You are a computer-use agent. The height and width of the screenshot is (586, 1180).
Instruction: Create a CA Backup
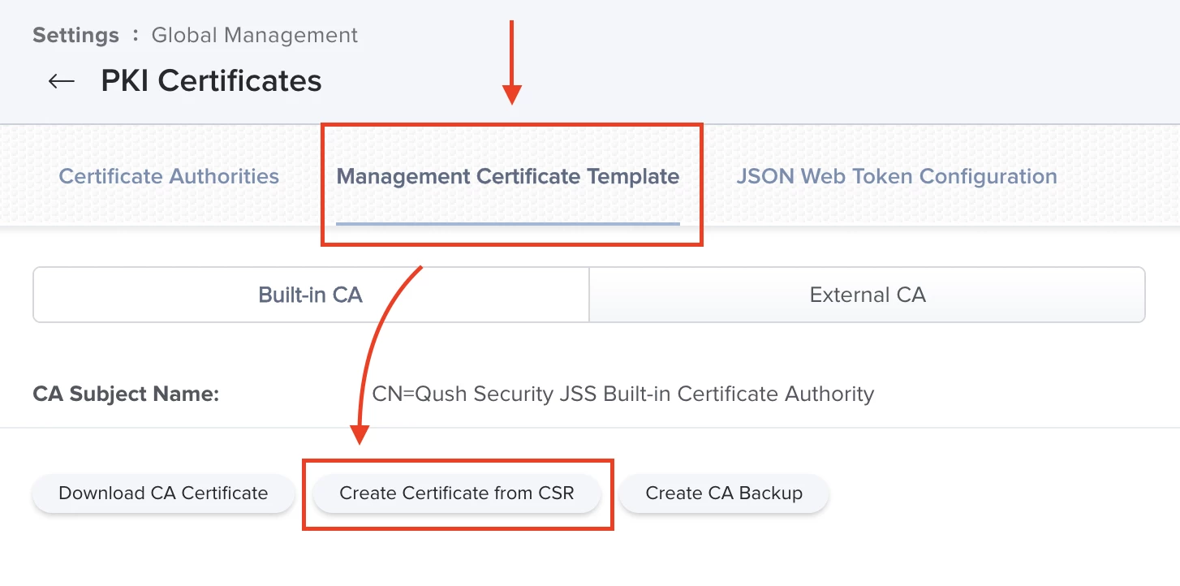724,493
